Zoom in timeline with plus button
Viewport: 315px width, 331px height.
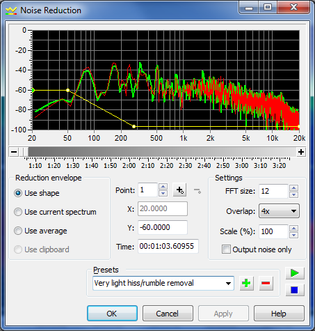pos(301,152)
